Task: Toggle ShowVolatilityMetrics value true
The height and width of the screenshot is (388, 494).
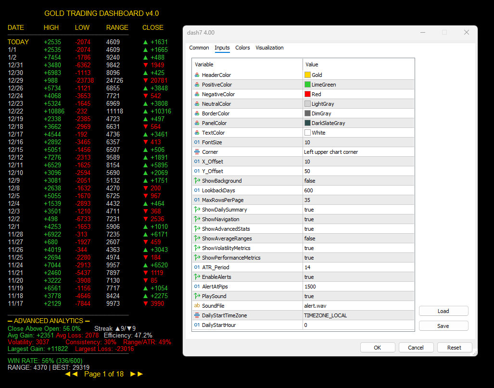Action: click(x=358, y=248)
